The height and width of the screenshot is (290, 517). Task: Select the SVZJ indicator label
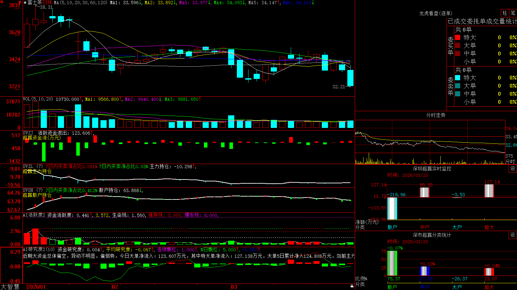pos(28,133)
